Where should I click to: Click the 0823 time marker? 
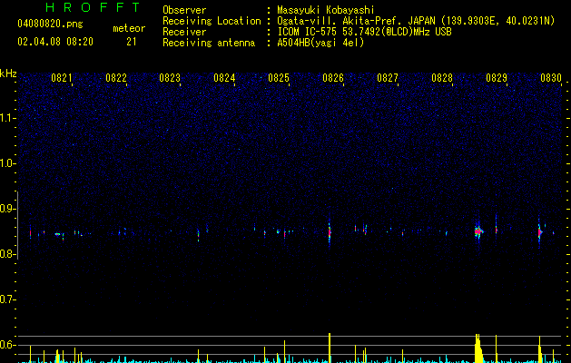pyautogui.click(x=170, y=78)
